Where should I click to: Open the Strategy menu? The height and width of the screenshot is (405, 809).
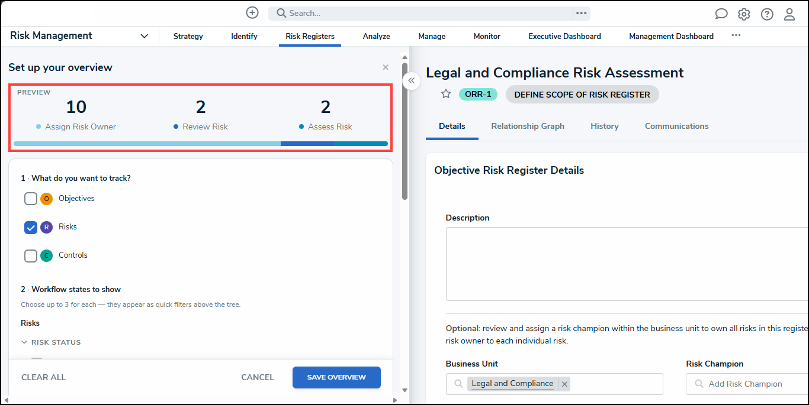188,36
